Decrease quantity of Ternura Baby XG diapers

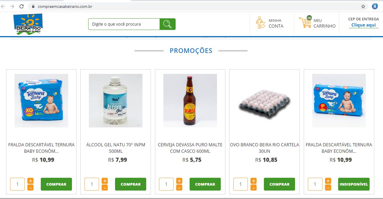[31, 188]
